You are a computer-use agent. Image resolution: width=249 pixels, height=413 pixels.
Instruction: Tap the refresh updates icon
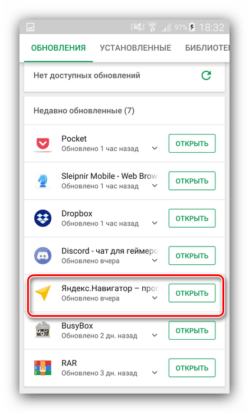click(x=206, y=76)
